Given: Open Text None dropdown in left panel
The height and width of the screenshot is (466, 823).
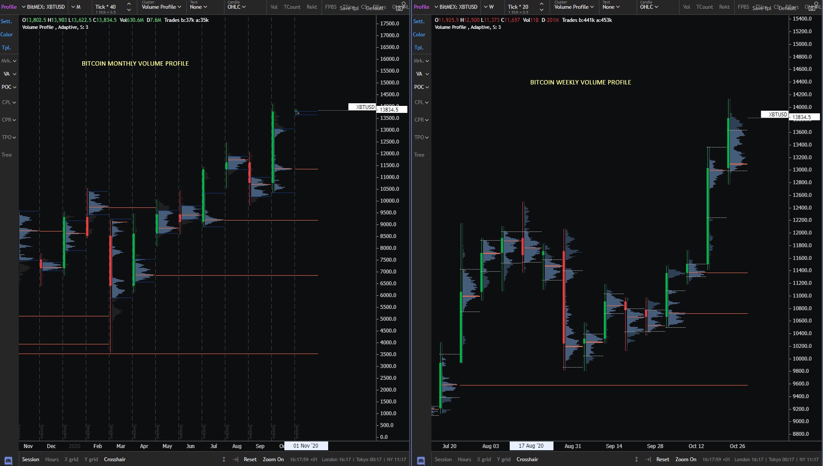Looking at the screenshot, I should [x=198, y=7].
